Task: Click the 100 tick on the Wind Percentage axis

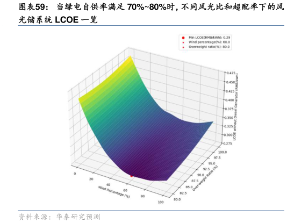Action: point(161,202)
